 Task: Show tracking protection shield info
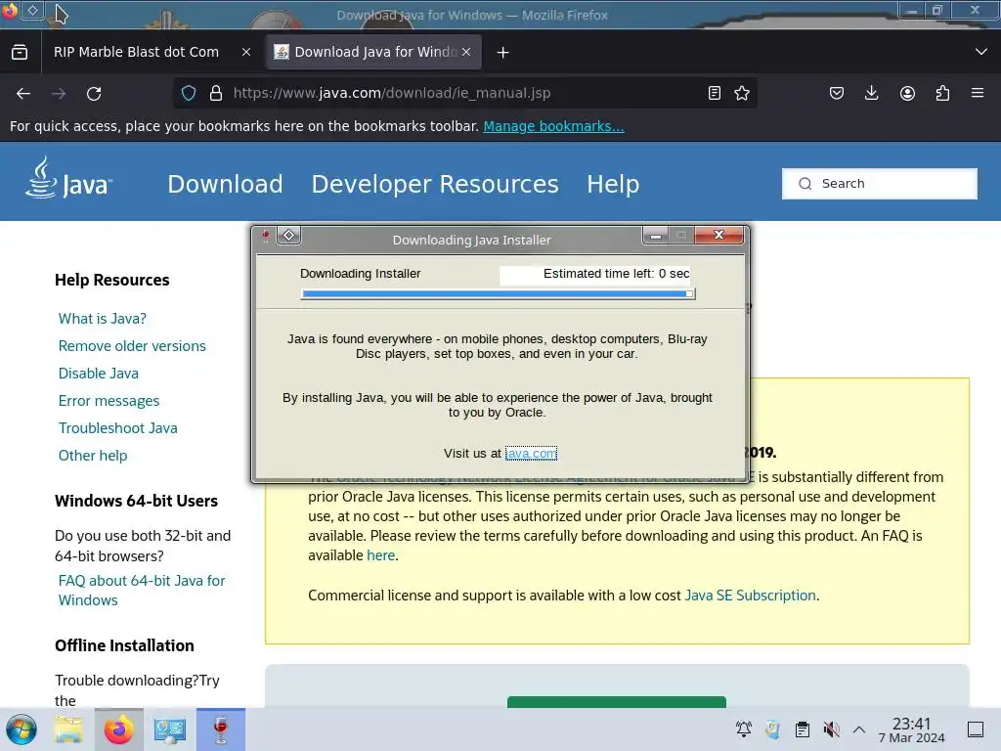tap(189, 93)
